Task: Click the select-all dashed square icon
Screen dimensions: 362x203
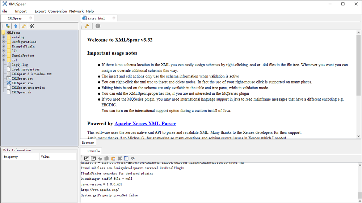Action: point(126,158)
